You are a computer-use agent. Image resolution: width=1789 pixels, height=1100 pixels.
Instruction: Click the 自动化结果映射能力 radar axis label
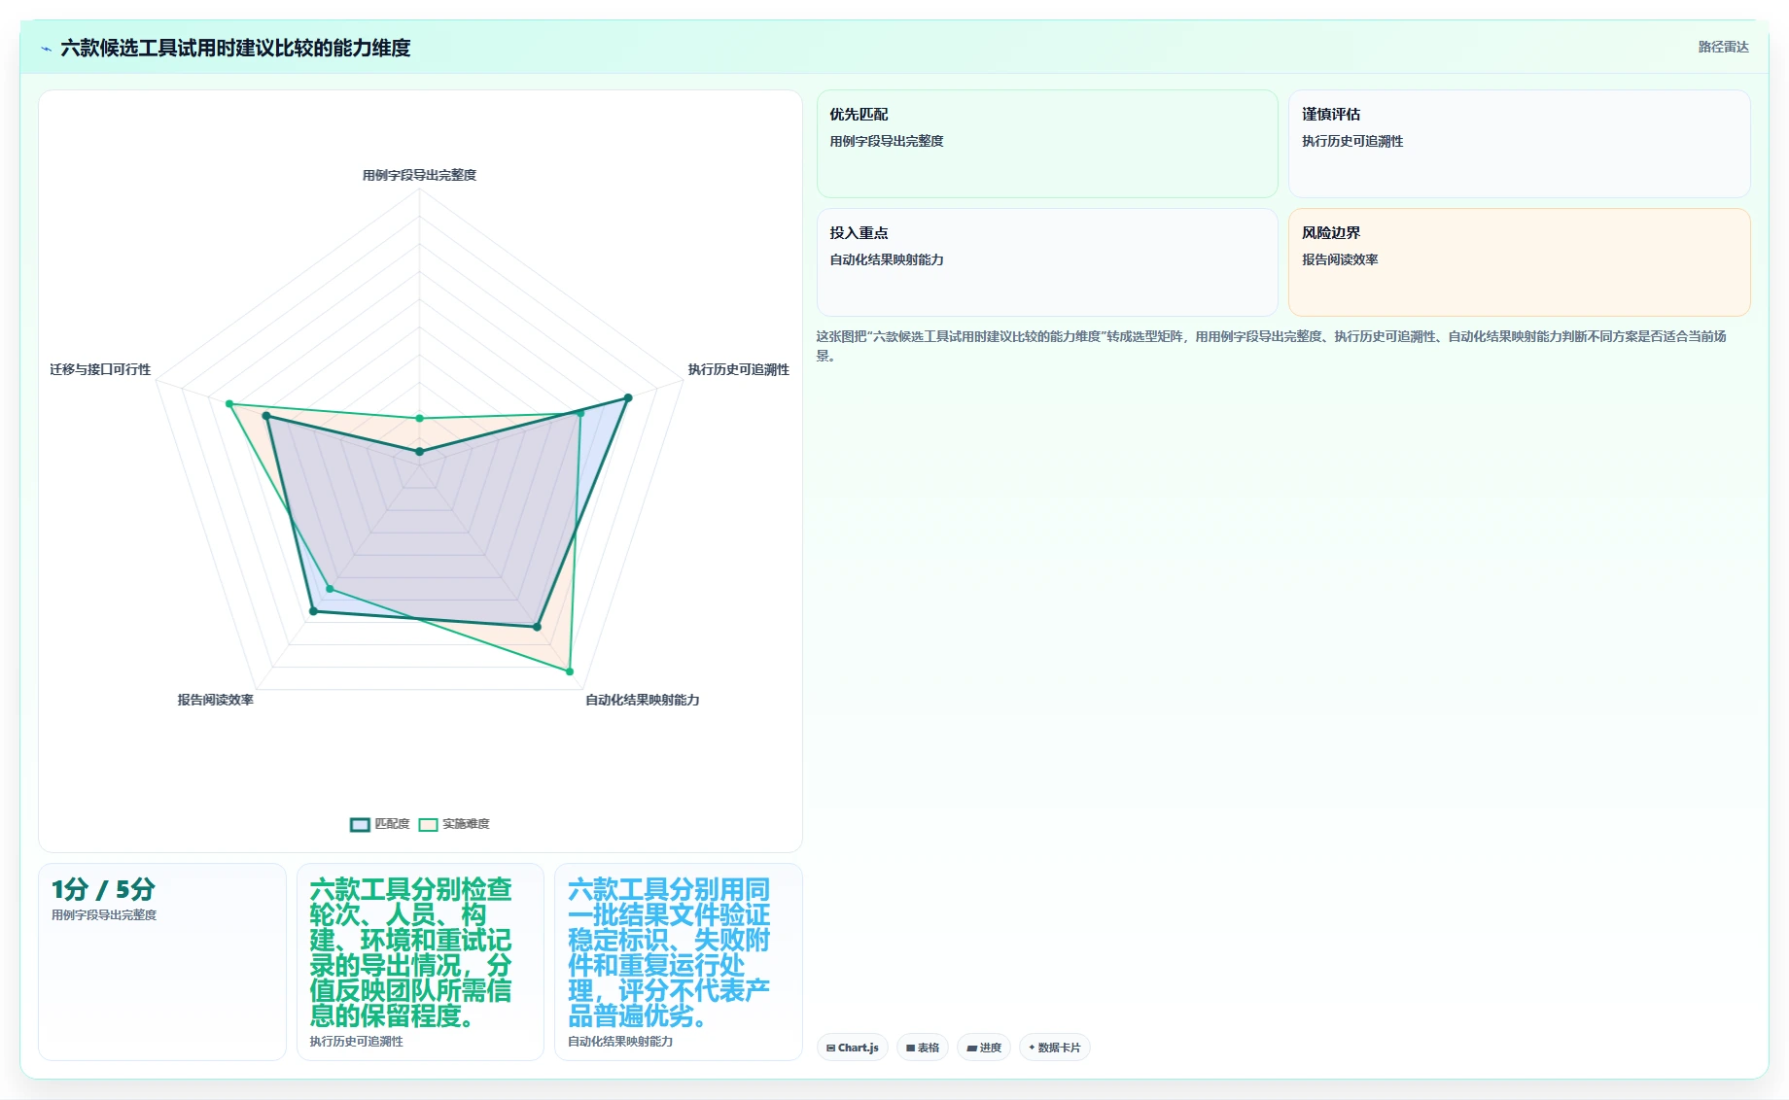coord(643,700)
